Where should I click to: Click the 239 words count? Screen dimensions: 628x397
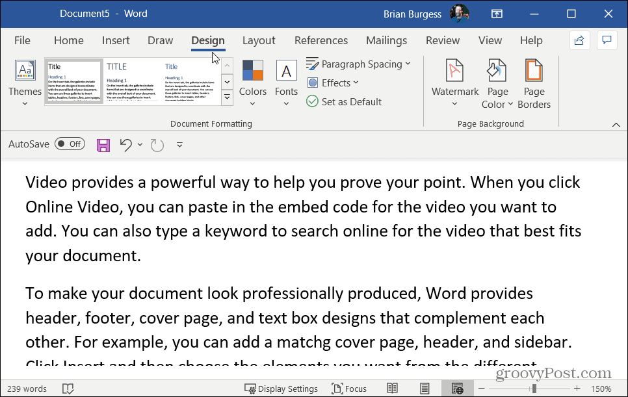[27, 389]
